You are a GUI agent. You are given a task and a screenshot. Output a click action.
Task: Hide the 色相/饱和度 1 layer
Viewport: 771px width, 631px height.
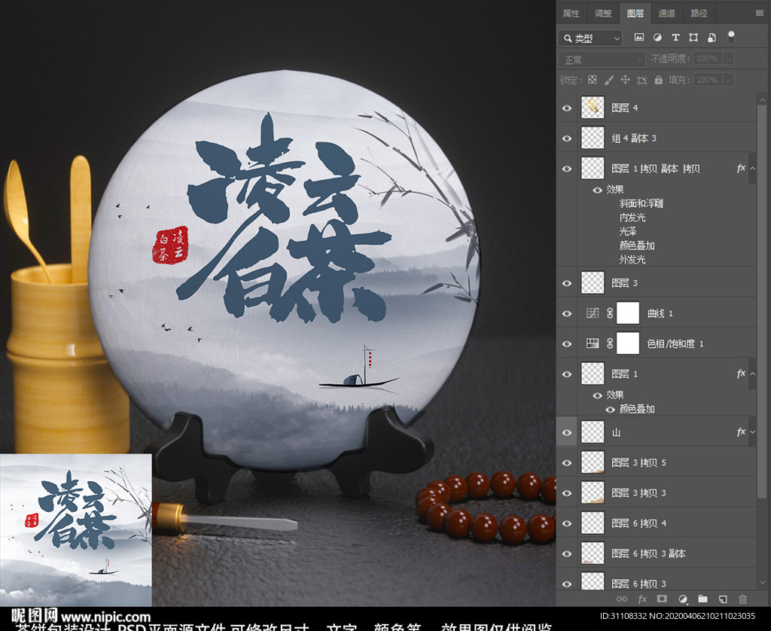tap(567, 344)
